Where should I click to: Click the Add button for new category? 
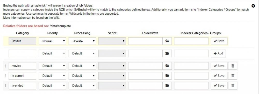(x=218, y=53)
